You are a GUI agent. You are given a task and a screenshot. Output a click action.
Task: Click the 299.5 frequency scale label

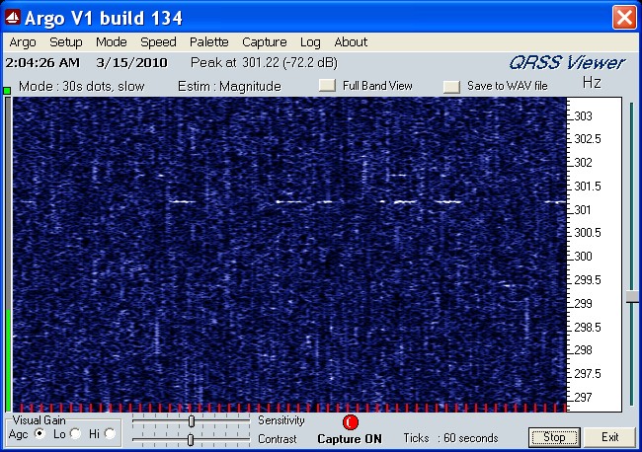tap(588, 280)
